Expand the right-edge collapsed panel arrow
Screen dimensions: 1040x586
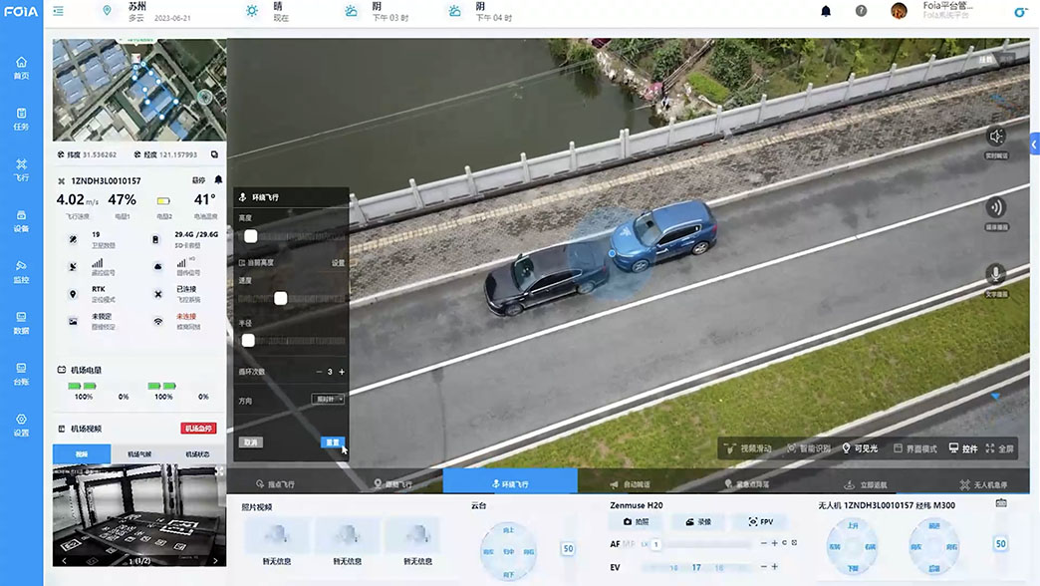click(1034, 146)
